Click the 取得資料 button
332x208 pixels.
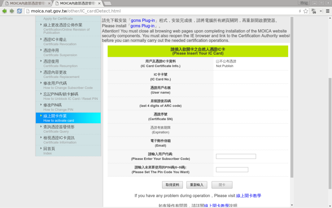coord(172,185)
